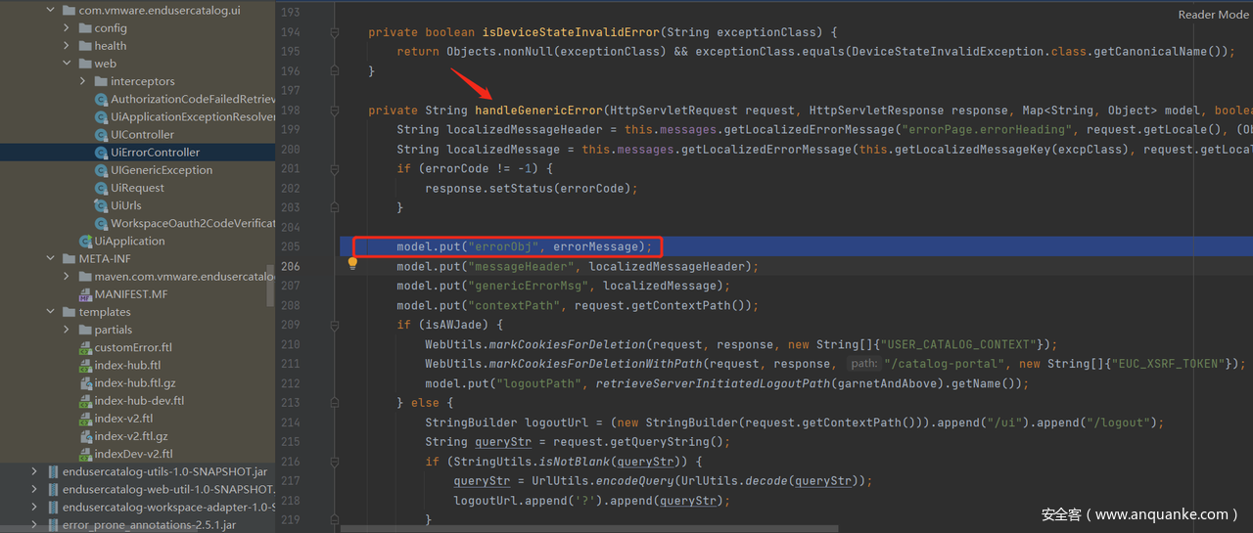Click the index-v2.ftl.gz file icon
The height and width of the screenshot is (533, 1253).
point(85,435)
